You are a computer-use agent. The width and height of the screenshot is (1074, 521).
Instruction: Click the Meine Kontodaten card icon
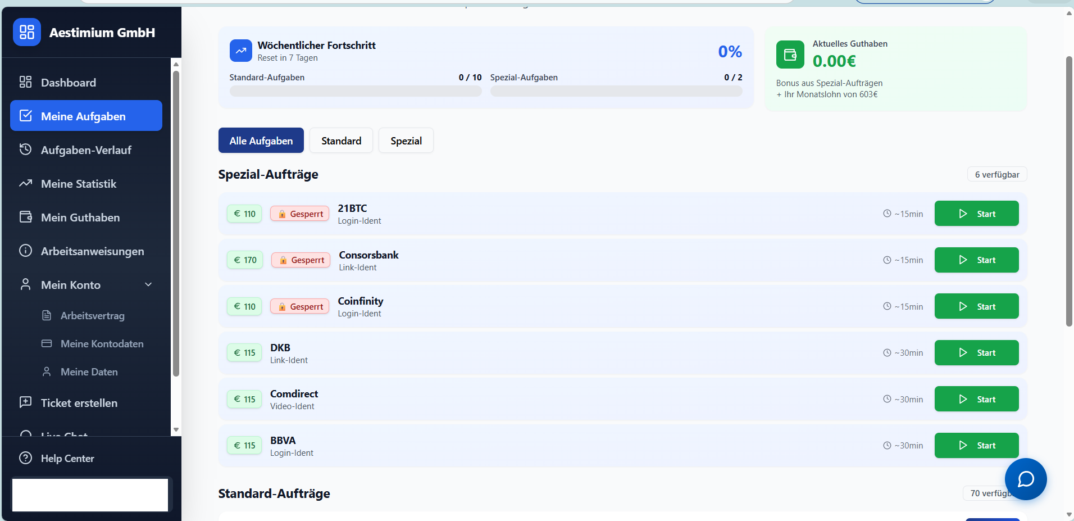click(x=47, y=343)
